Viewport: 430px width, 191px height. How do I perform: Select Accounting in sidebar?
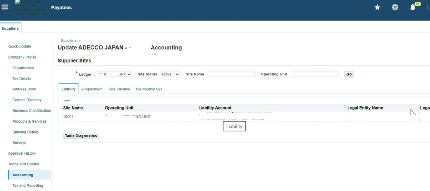pyautogui.click(x=30, y=175)
